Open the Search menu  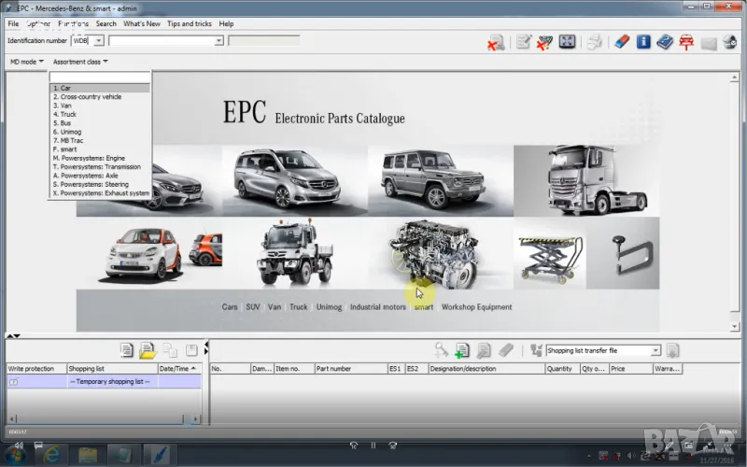(106, 23)
